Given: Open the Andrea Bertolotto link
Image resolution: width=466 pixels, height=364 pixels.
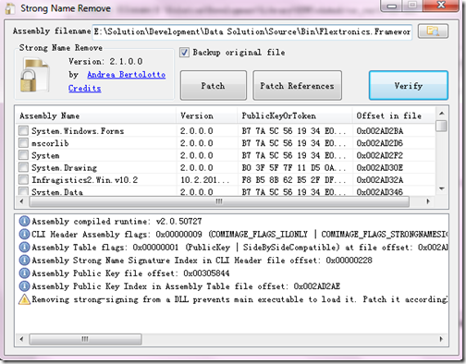Looking at the screenshot, I should [x=126, y=75].
